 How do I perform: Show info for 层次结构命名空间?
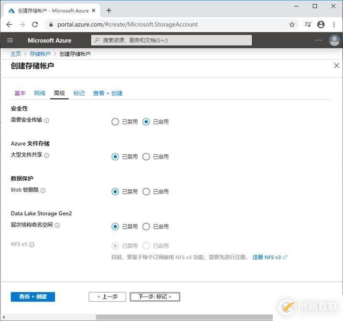tap(57, 225)
